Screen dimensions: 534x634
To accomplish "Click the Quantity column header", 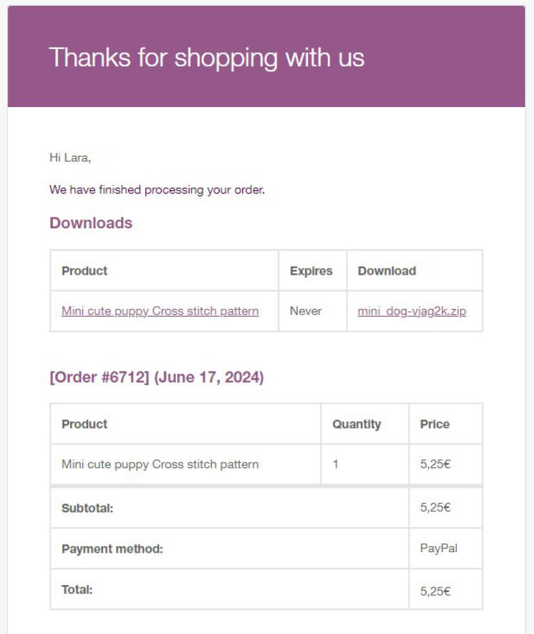I will pyautogui.click(x=356, y=424).
